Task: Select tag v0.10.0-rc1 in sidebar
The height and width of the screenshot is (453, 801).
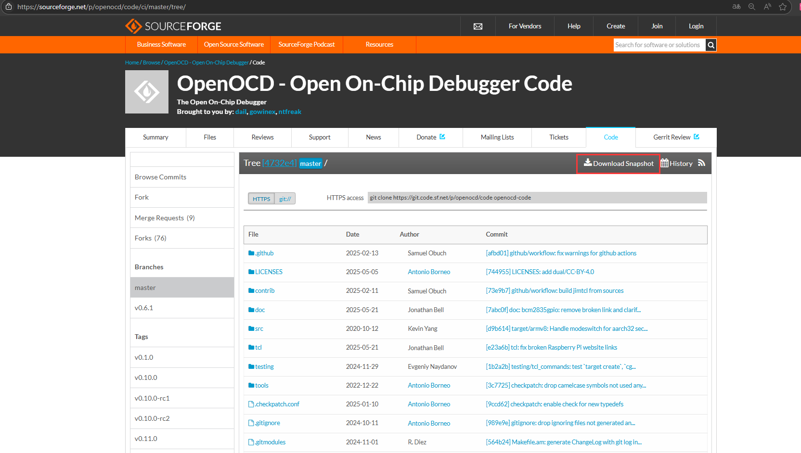Action: (x=182, y=398)
